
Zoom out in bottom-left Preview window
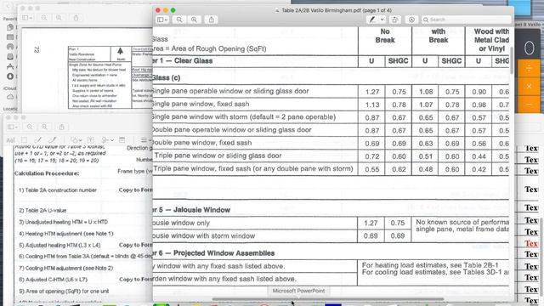[30, 127]
